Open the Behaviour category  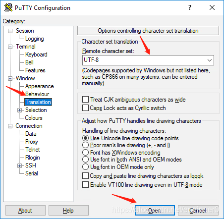click(x=37, y=94)
